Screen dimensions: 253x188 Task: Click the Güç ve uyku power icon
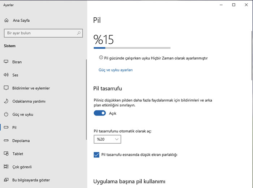(x=6, y=114)
